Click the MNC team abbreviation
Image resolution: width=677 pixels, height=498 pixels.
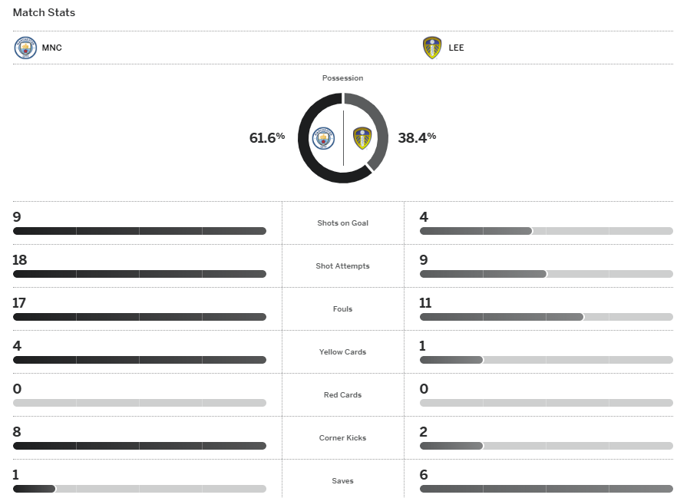(52, 48)
